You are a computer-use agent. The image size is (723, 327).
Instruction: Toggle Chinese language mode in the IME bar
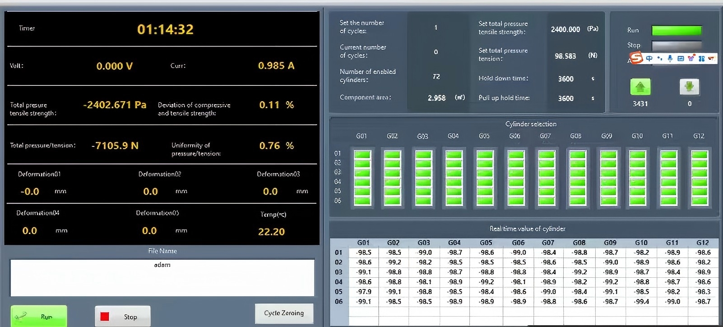coord(649,58)
